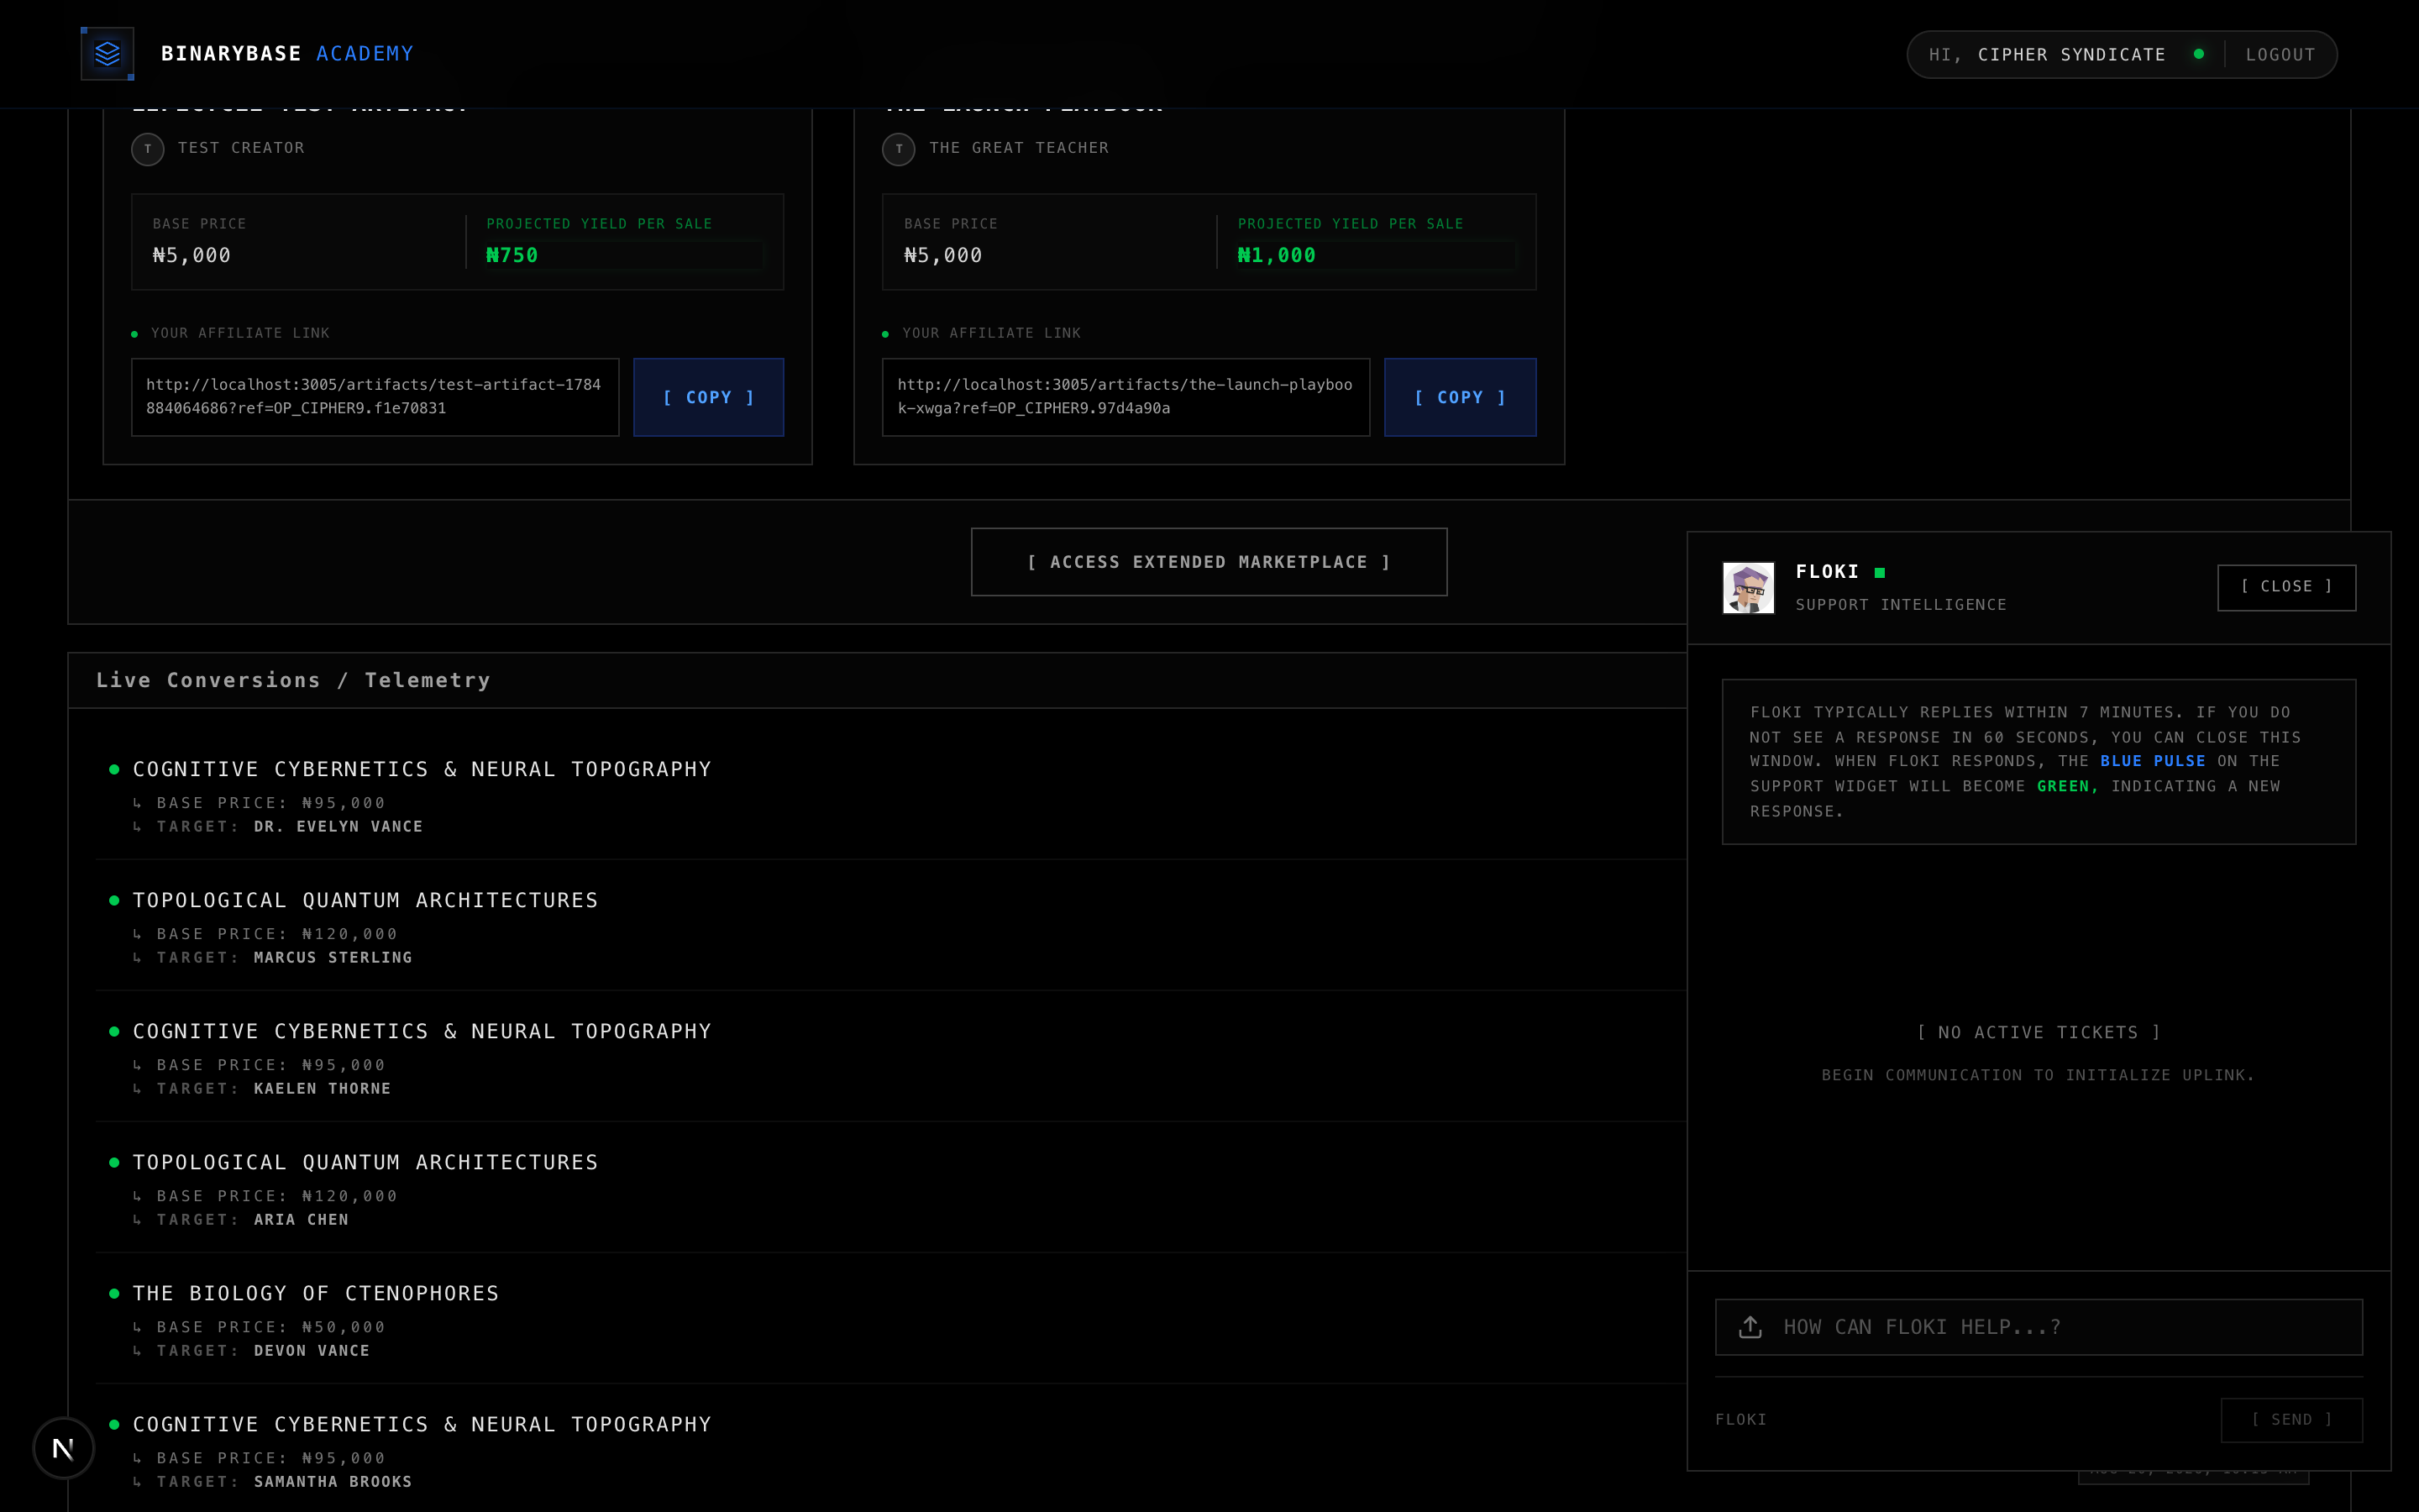Select the conversion row targeting Samantha Brooks
Screen dimensions: 2419x1512
[890, 1450]
